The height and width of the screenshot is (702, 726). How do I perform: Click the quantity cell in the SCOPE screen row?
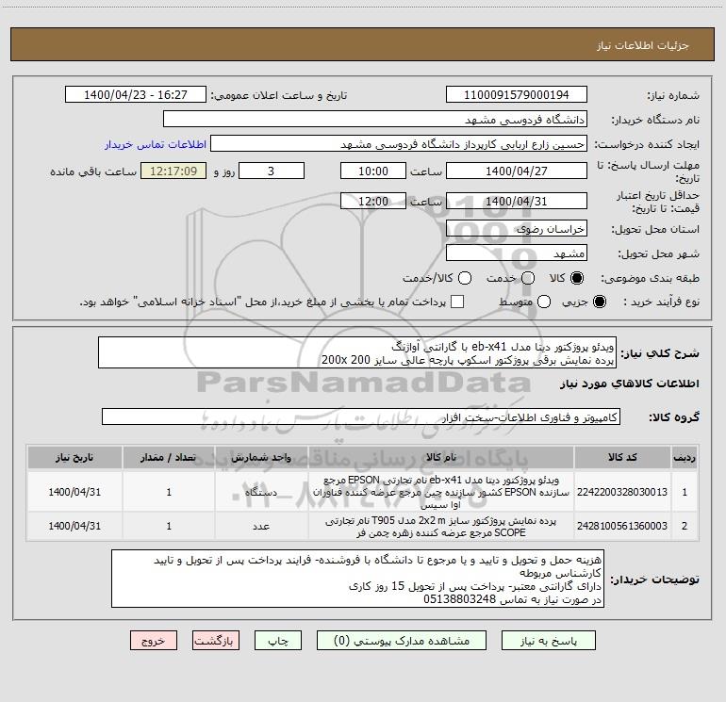pyautogui.click(x=169, y=526)
